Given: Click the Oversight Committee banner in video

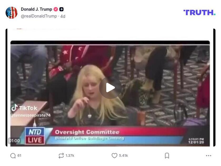Looking at the screenshot, I should 87,132.
